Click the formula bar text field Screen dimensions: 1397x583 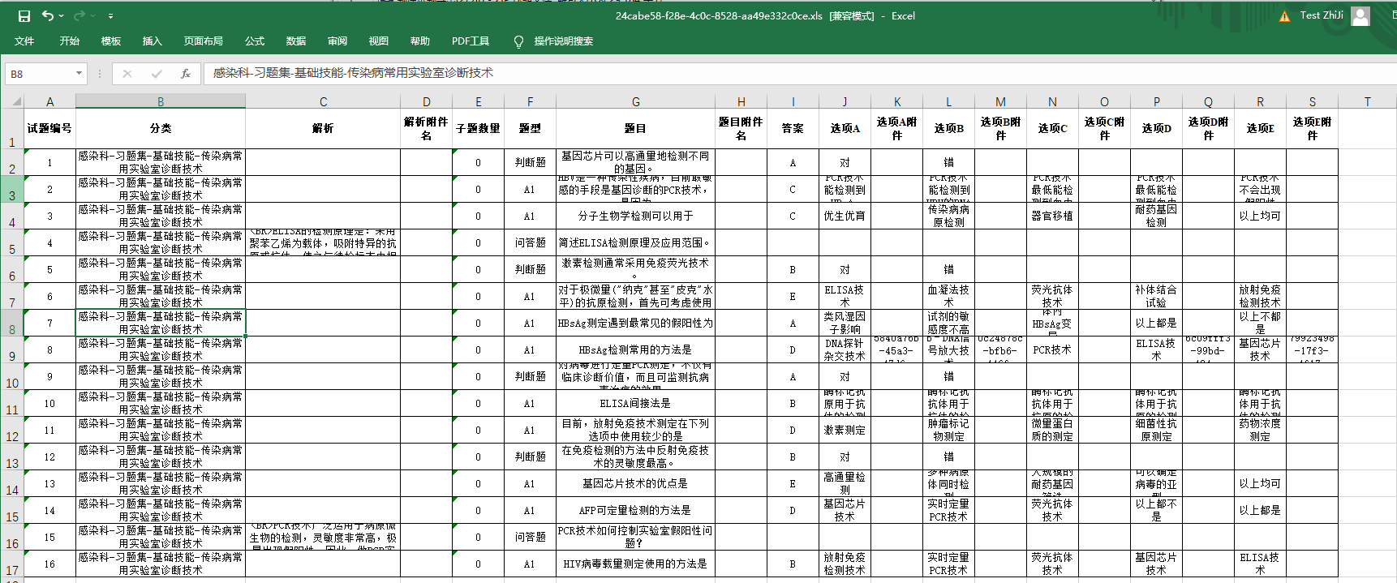[x=798, y=74]
